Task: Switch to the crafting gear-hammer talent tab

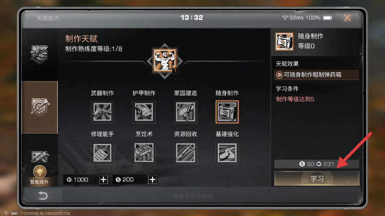Action: point(40,107)
